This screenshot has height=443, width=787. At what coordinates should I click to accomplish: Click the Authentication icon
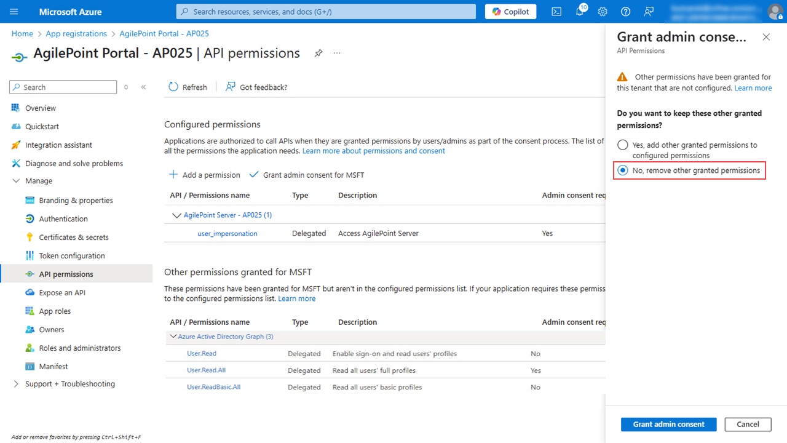[x=30, y=218]
